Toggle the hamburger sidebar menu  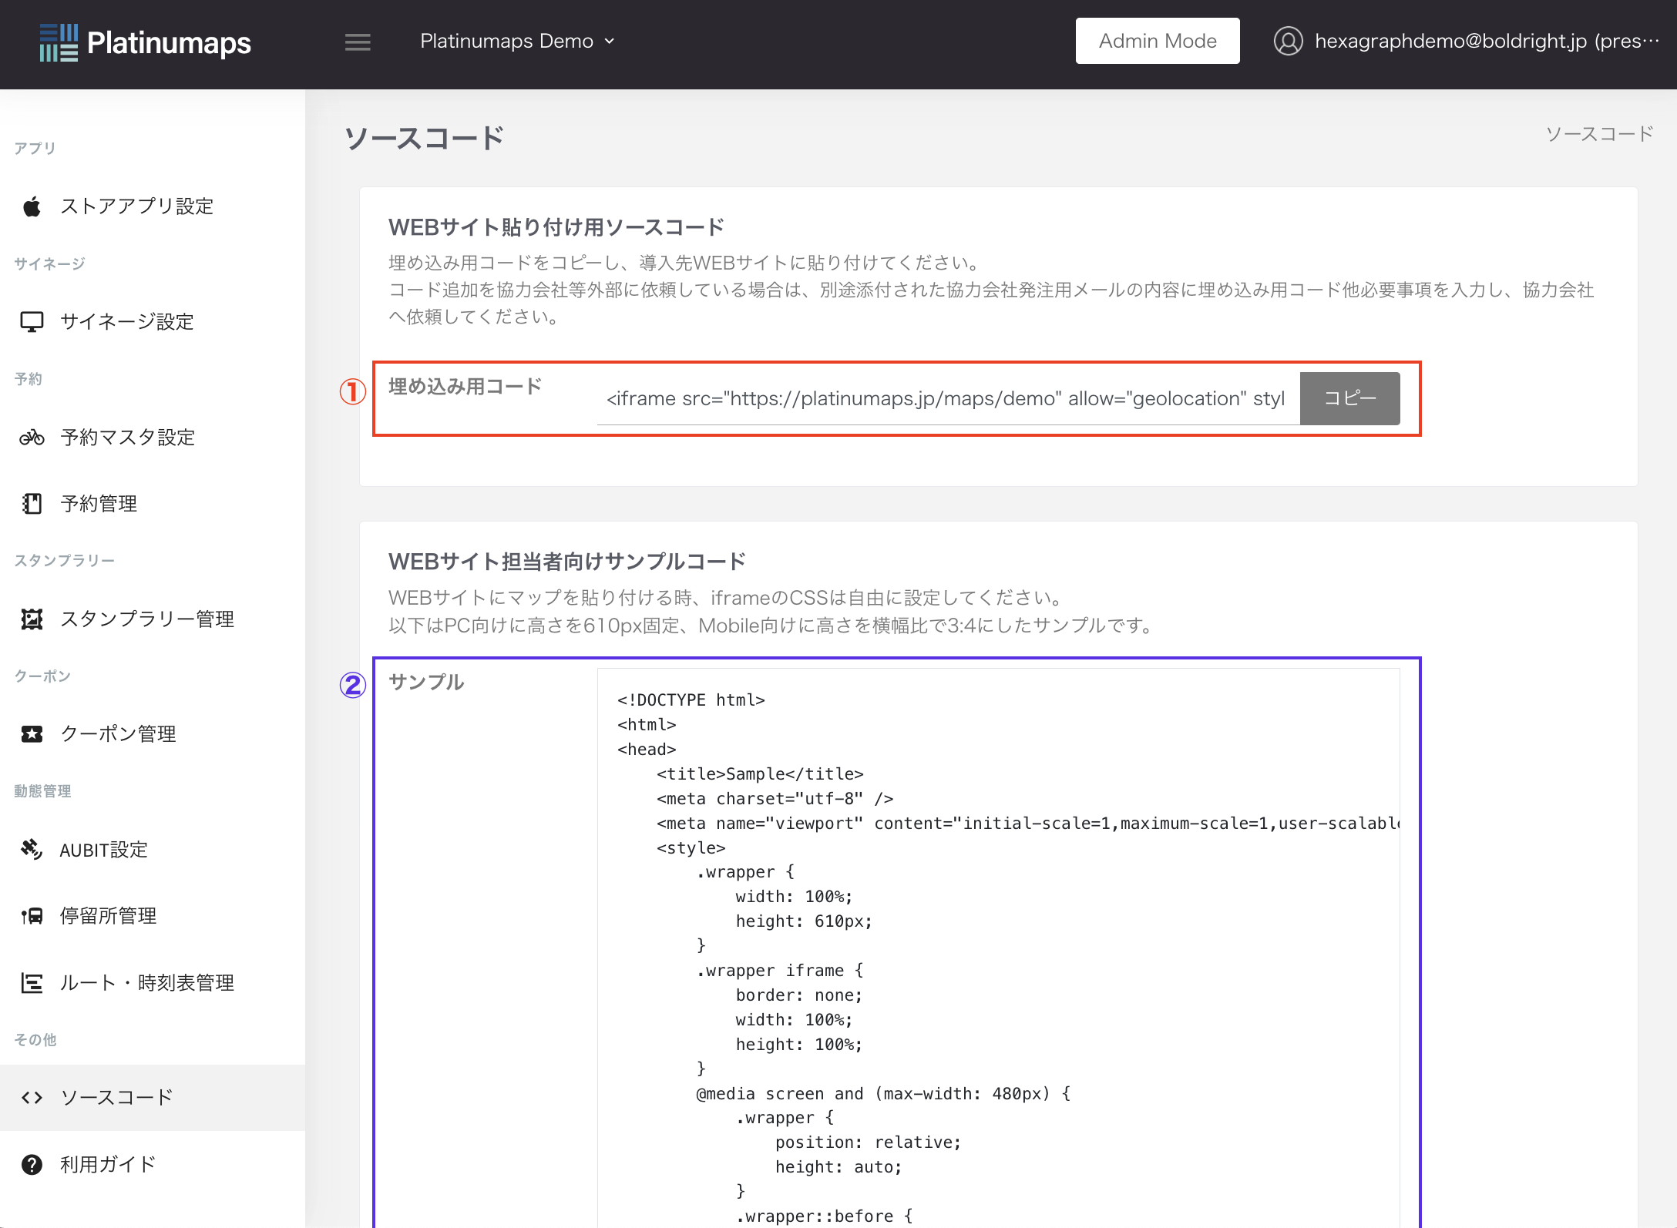358,42
